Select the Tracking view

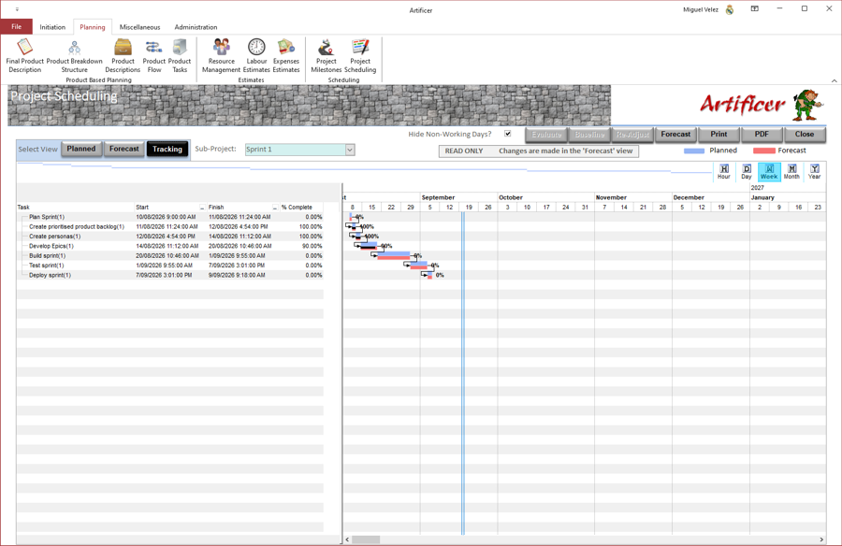coord(167,149)
